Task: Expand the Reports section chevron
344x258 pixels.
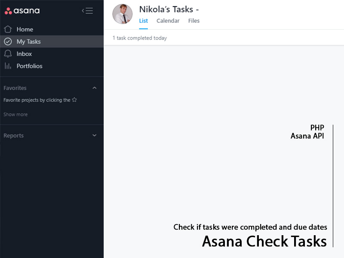Action: click(95, 135)
